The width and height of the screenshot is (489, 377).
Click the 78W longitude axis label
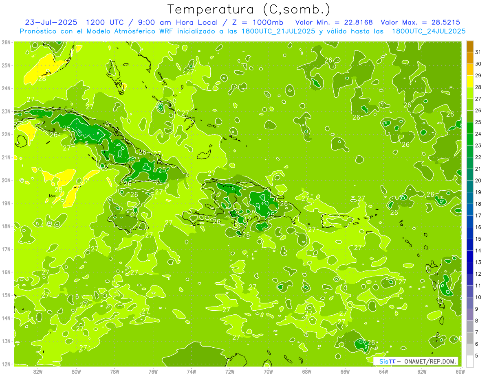click(115, 371)
